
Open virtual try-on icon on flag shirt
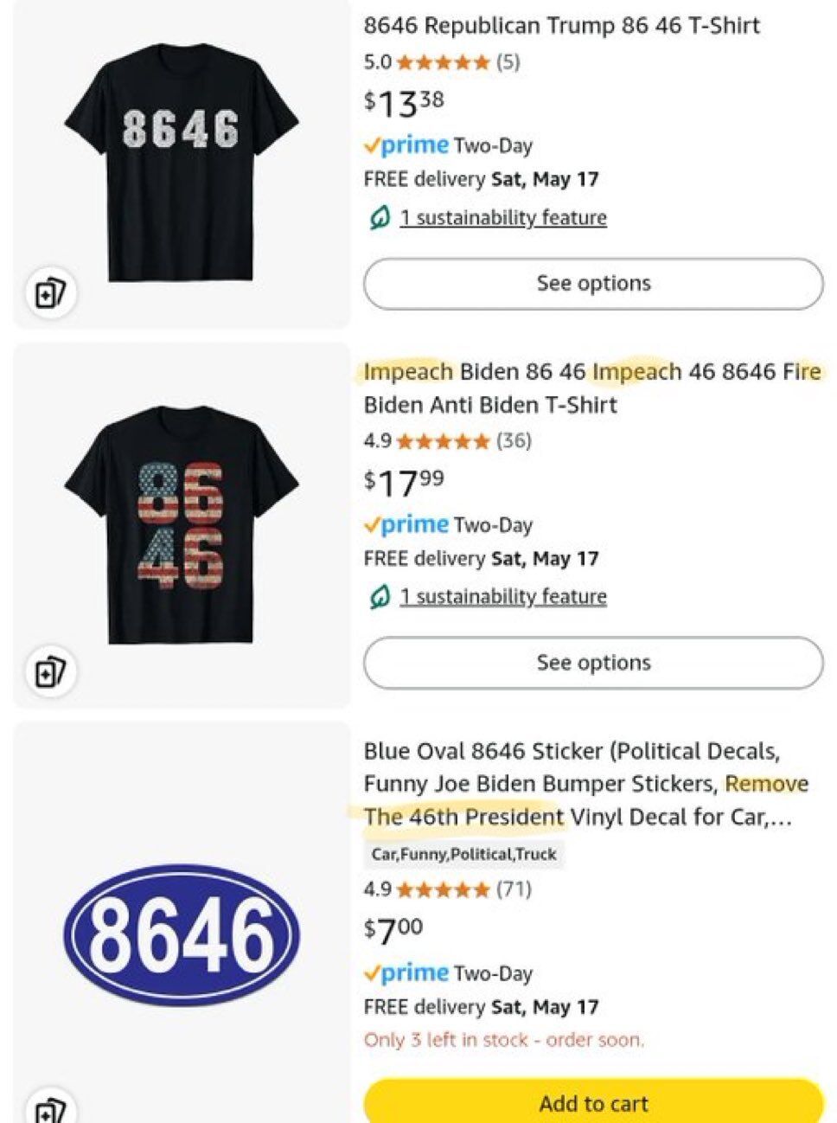pos(50,672)
